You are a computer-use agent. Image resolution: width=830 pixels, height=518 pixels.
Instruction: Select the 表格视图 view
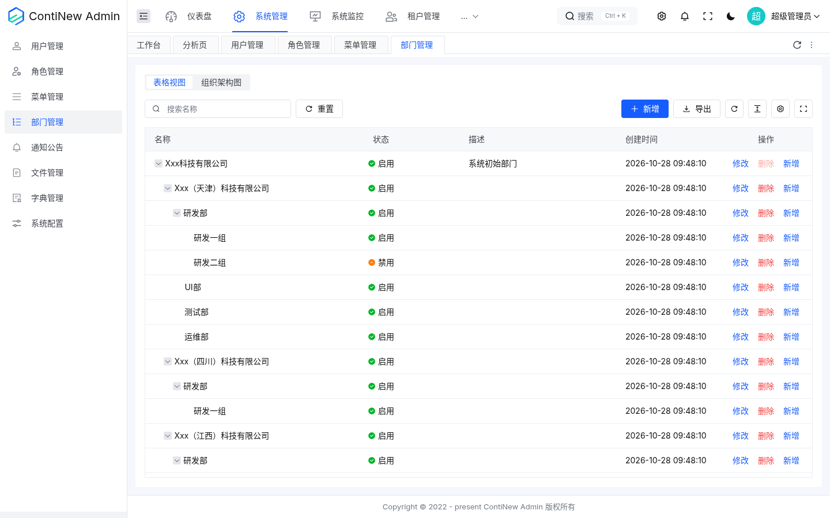coord(169,82)
